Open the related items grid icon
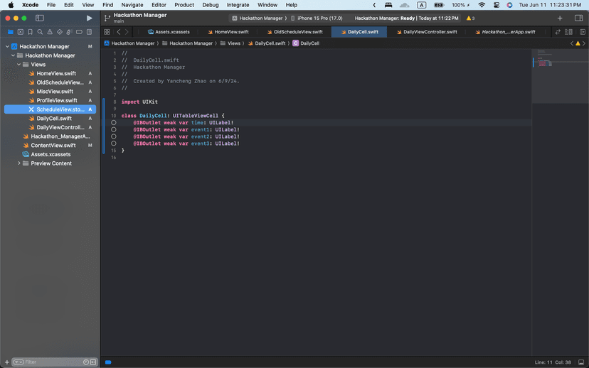Screen dimensions: 589x368 [x=107, y=32]
